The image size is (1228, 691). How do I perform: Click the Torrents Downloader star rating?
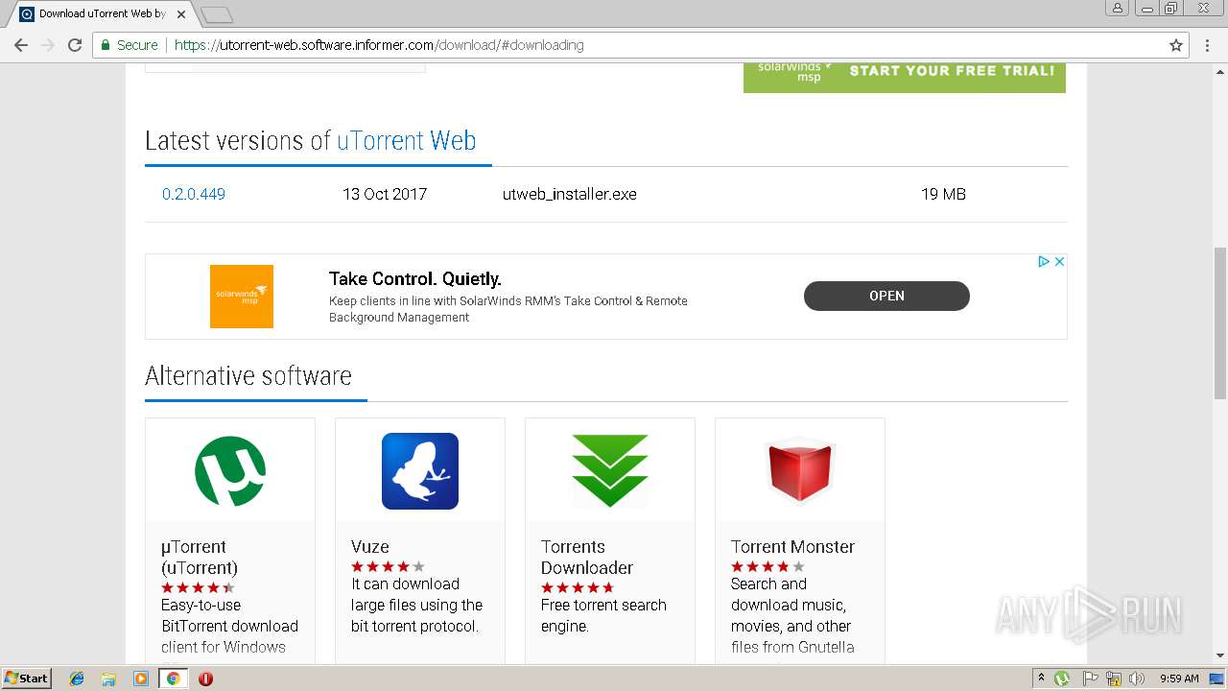tap(578, 588)
